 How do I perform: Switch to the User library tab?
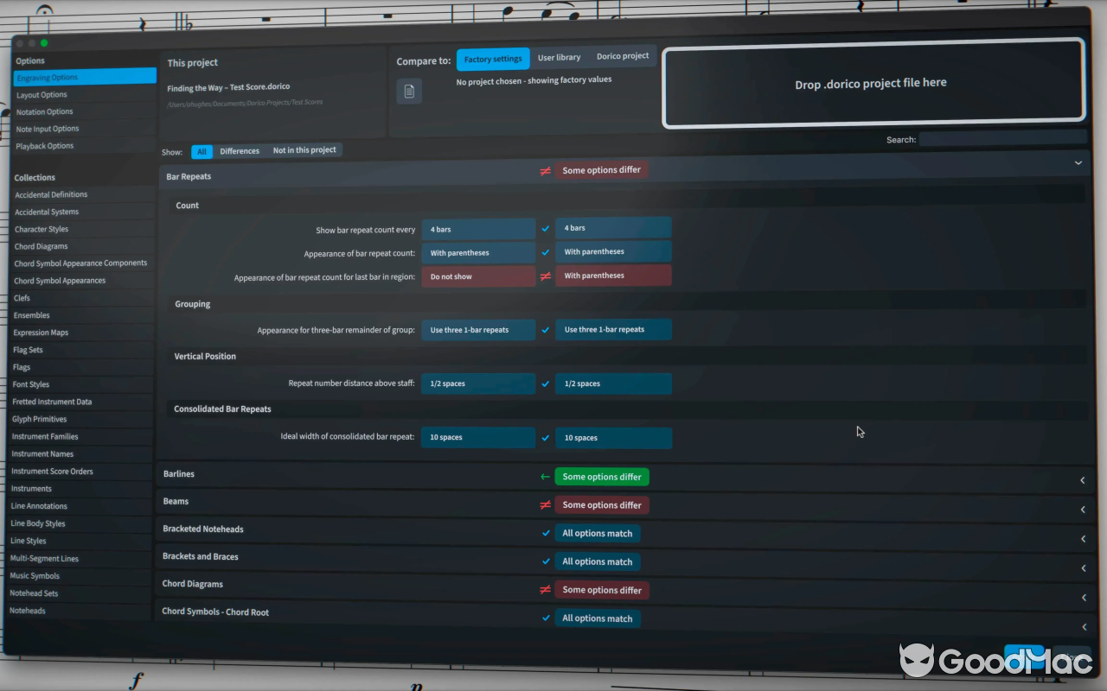[559, 56]
